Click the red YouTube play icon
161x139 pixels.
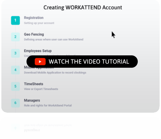[40, 62]
